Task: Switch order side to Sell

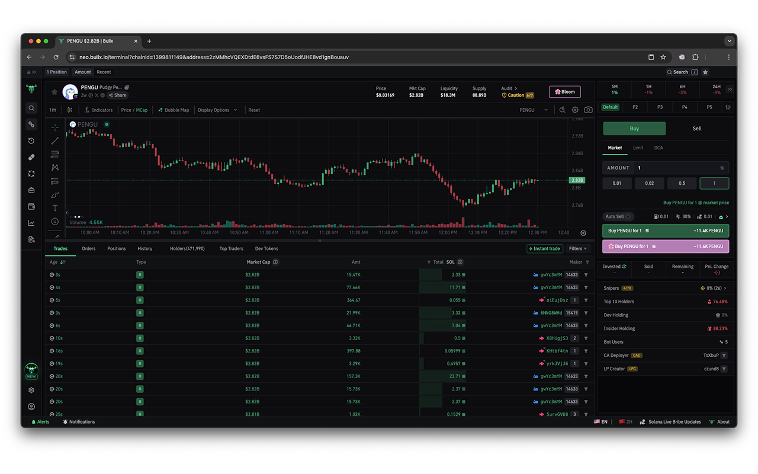Action: point(697,129)
